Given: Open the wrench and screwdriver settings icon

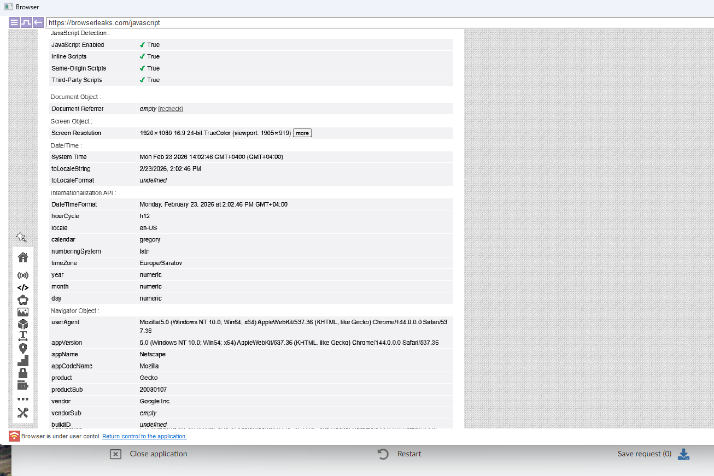Looking at the screenshot, I should [23, 413].
